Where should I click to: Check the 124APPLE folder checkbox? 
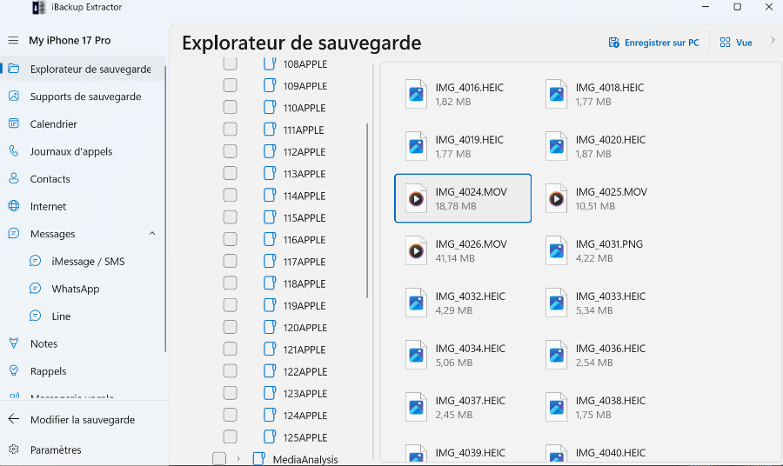(x=230, y=415)
